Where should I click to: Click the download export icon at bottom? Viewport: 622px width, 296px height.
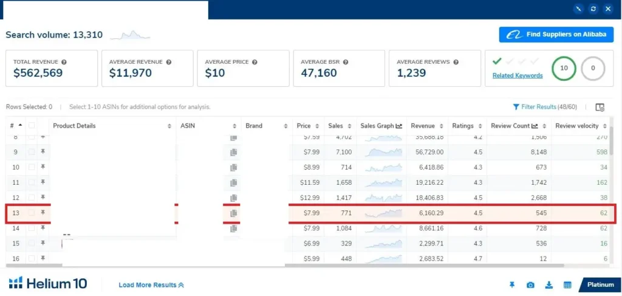pos(549,285)
